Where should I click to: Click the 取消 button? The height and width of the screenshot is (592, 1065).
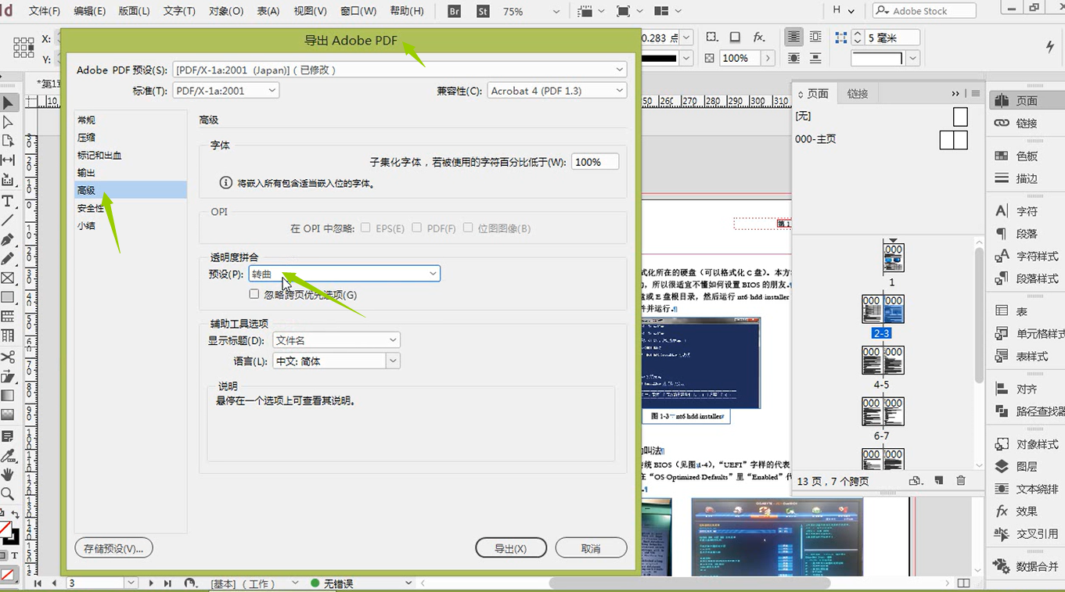[591, 548]
